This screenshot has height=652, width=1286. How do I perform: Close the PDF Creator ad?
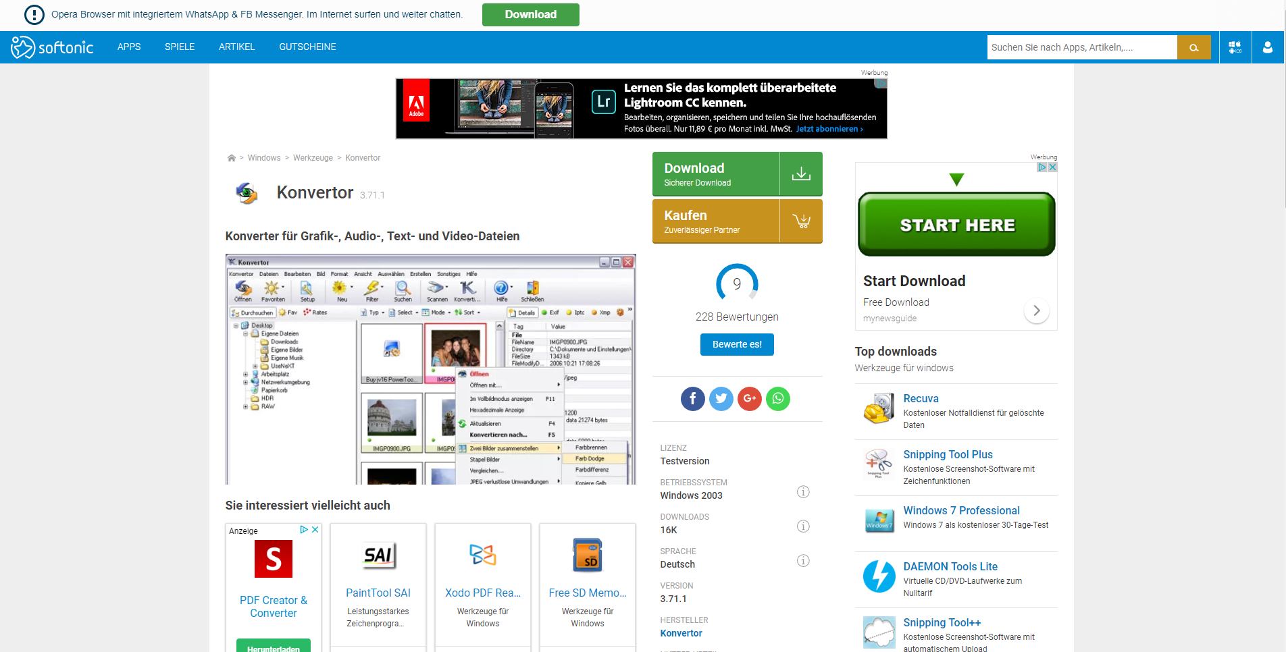point(315,530)
